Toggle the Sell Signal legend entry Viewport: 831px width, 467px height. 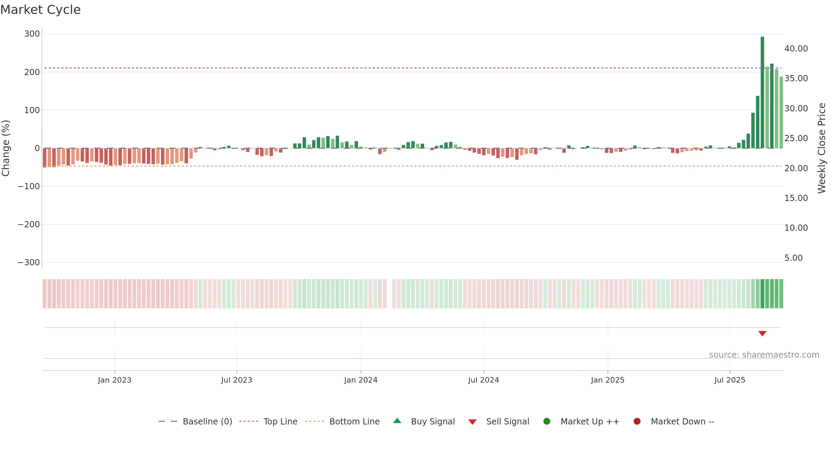(x=499, y=421)
